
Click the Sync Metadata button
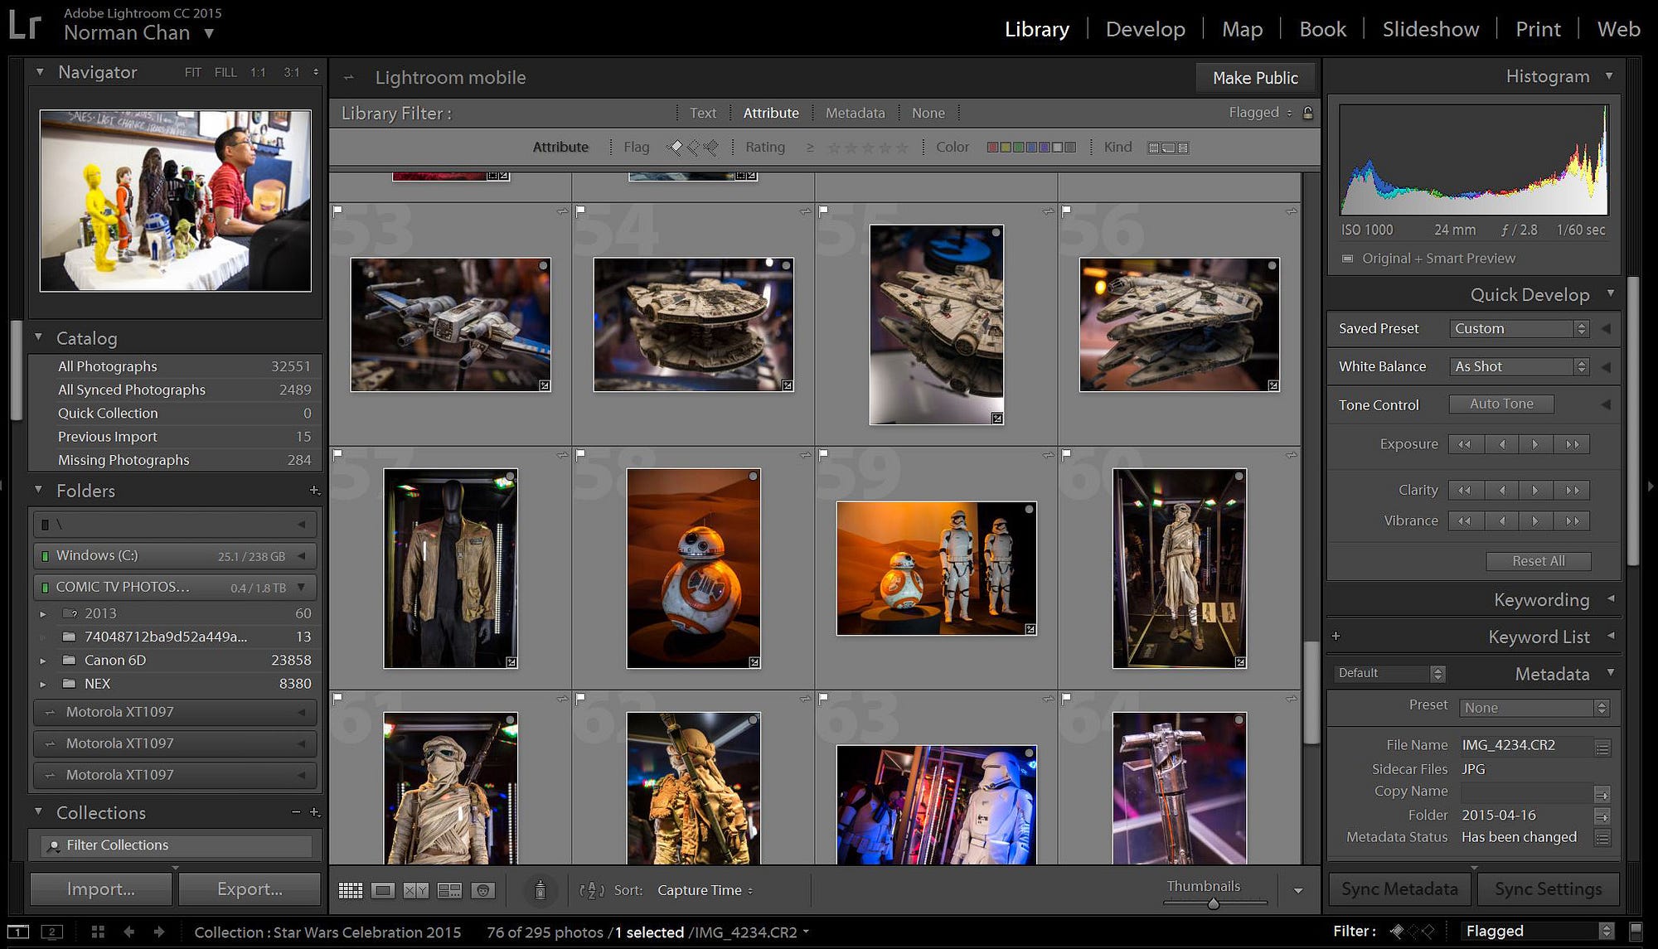[x=1399, y=888]
